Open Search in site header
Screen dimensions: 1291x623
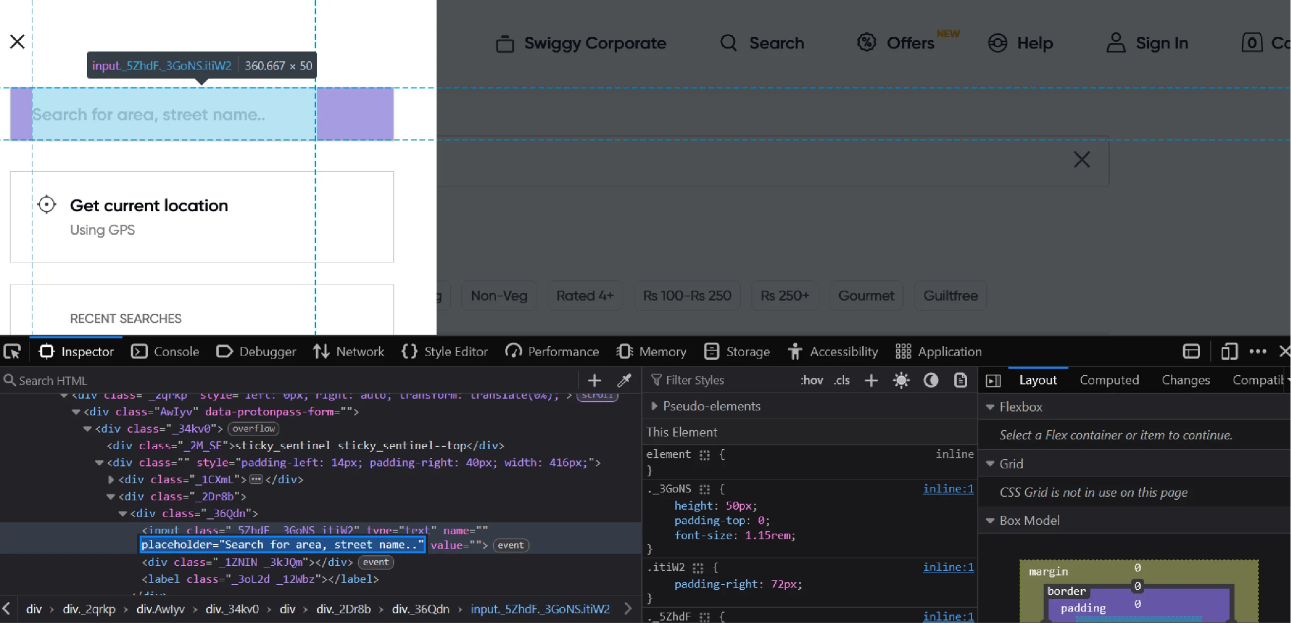776,43
